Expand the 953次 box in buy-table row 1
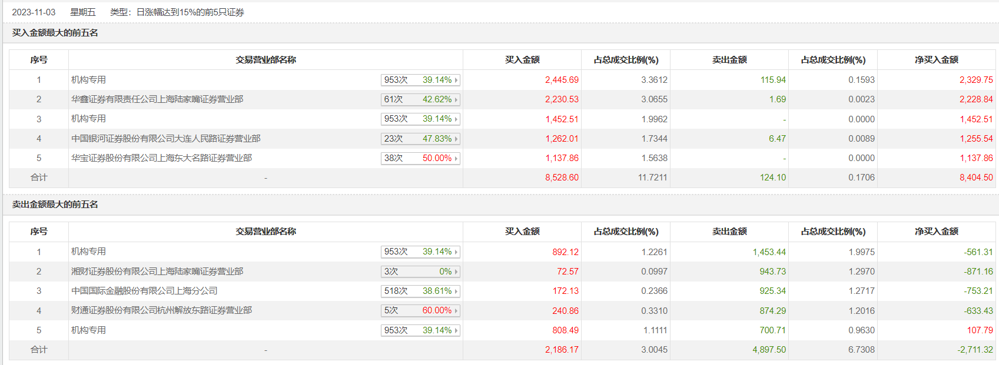Screen dimensions: 999x365 point(420,80)
